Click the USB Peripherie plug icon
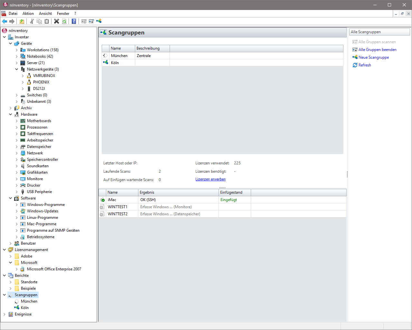 tap(23, 192)
